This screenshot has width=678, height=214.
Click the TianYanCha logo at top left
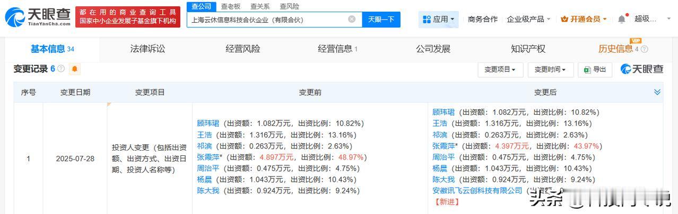coord(37,17)
